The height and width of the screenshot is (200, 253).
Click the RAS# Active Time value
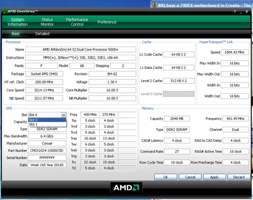235,151
